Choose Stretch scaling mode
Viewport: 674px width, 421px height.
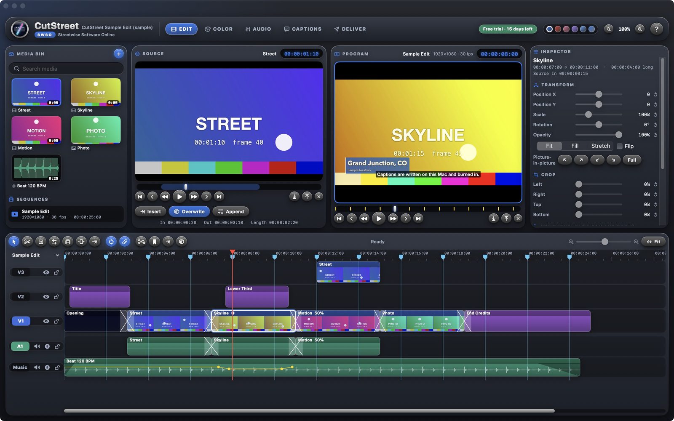[600, 146]
